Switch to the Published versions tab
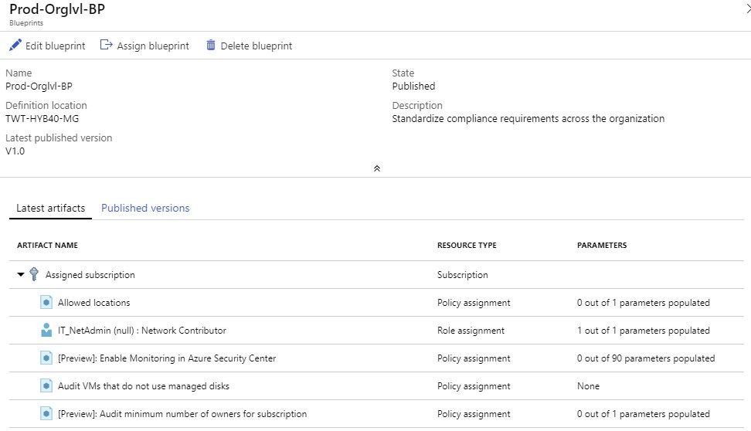 tap(145, 209)
